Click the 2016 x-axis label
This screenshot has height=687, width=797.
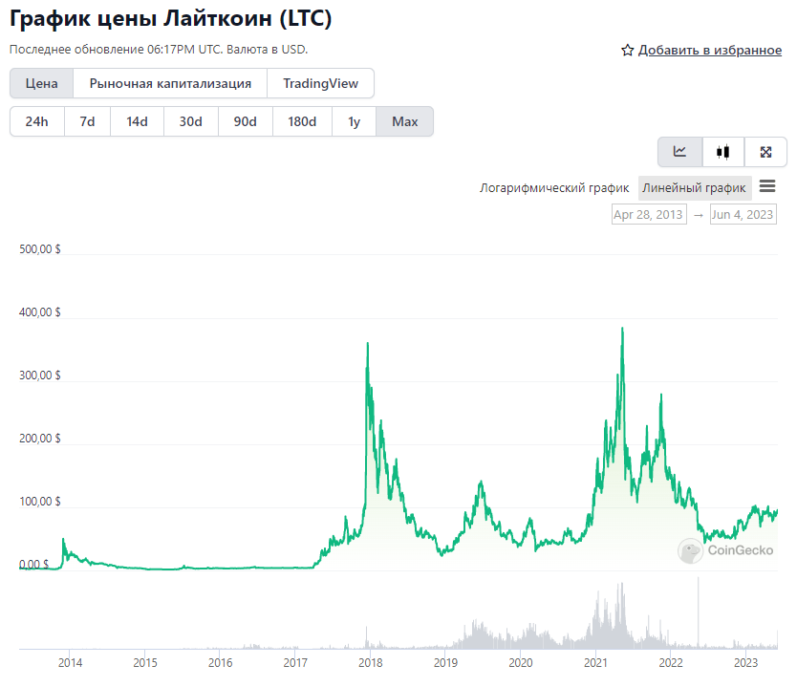(x=220, y=662)
